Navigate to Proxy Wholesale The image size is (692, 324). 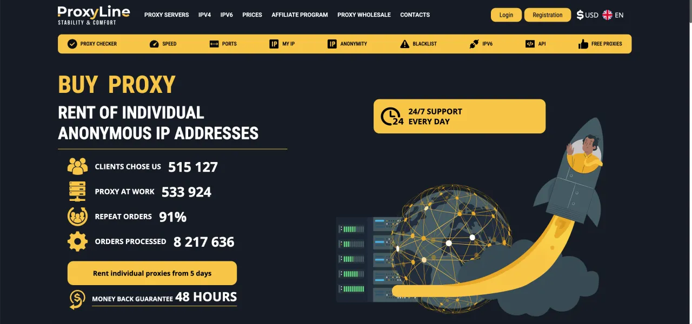pyautogui.click(x=364, y=15)
